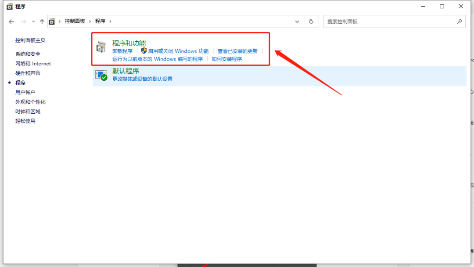Open 用户帐户 category
The image size is (474, 267).
[x=25, y=92]
